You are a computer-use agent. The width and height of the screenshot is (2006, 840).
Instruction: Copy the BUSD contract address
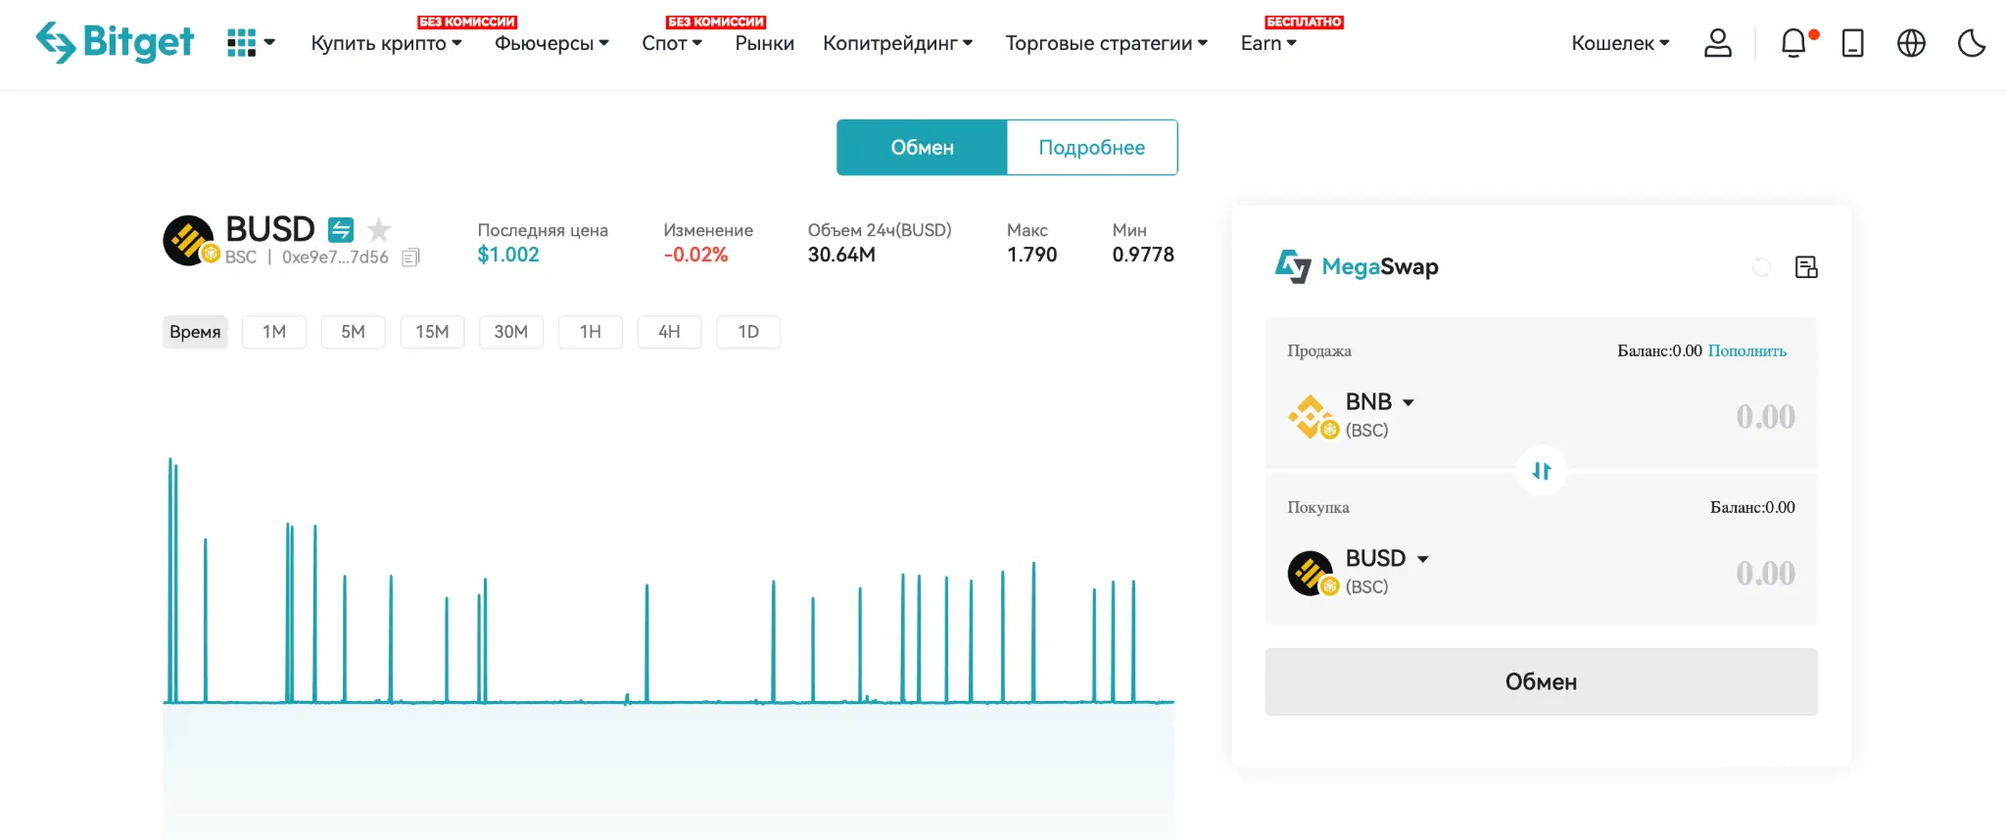pyautogui.click(x=410, y=257)
